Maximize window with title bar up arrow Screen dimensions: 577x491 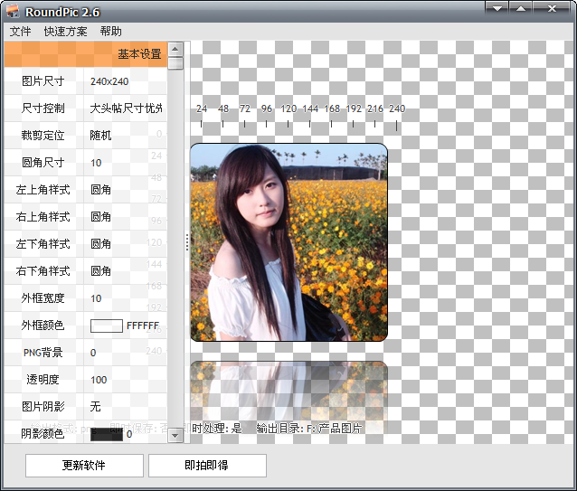click(520, 8)
